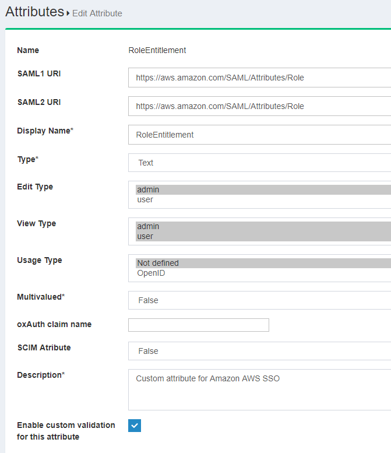Click the RoleEntitlement Name value text
391x453 pixels.
coord(157,50)
